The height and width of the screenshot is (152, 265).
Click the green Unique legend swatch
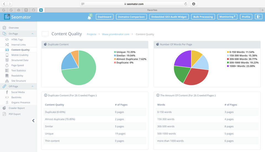[x=115, y=52]
